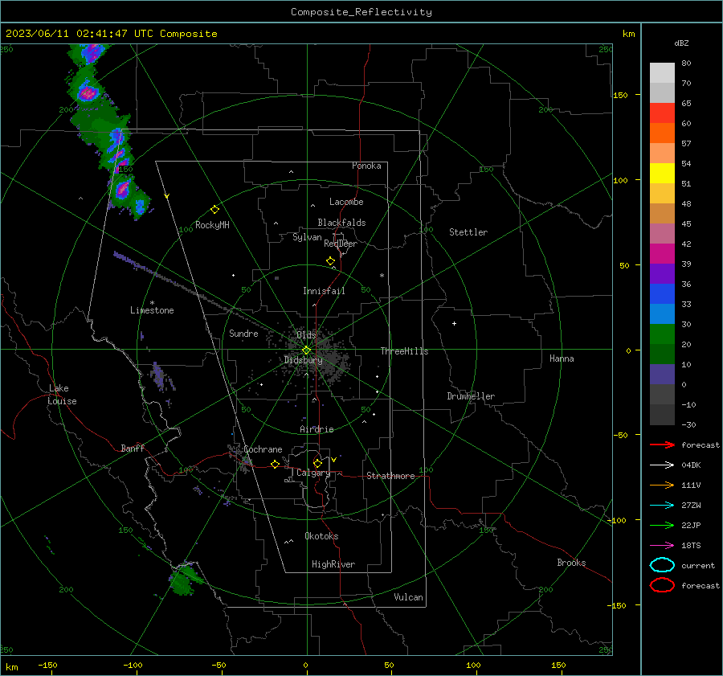
Task: Click the yellow radar-center diamond near Olds
Action: 307,350
